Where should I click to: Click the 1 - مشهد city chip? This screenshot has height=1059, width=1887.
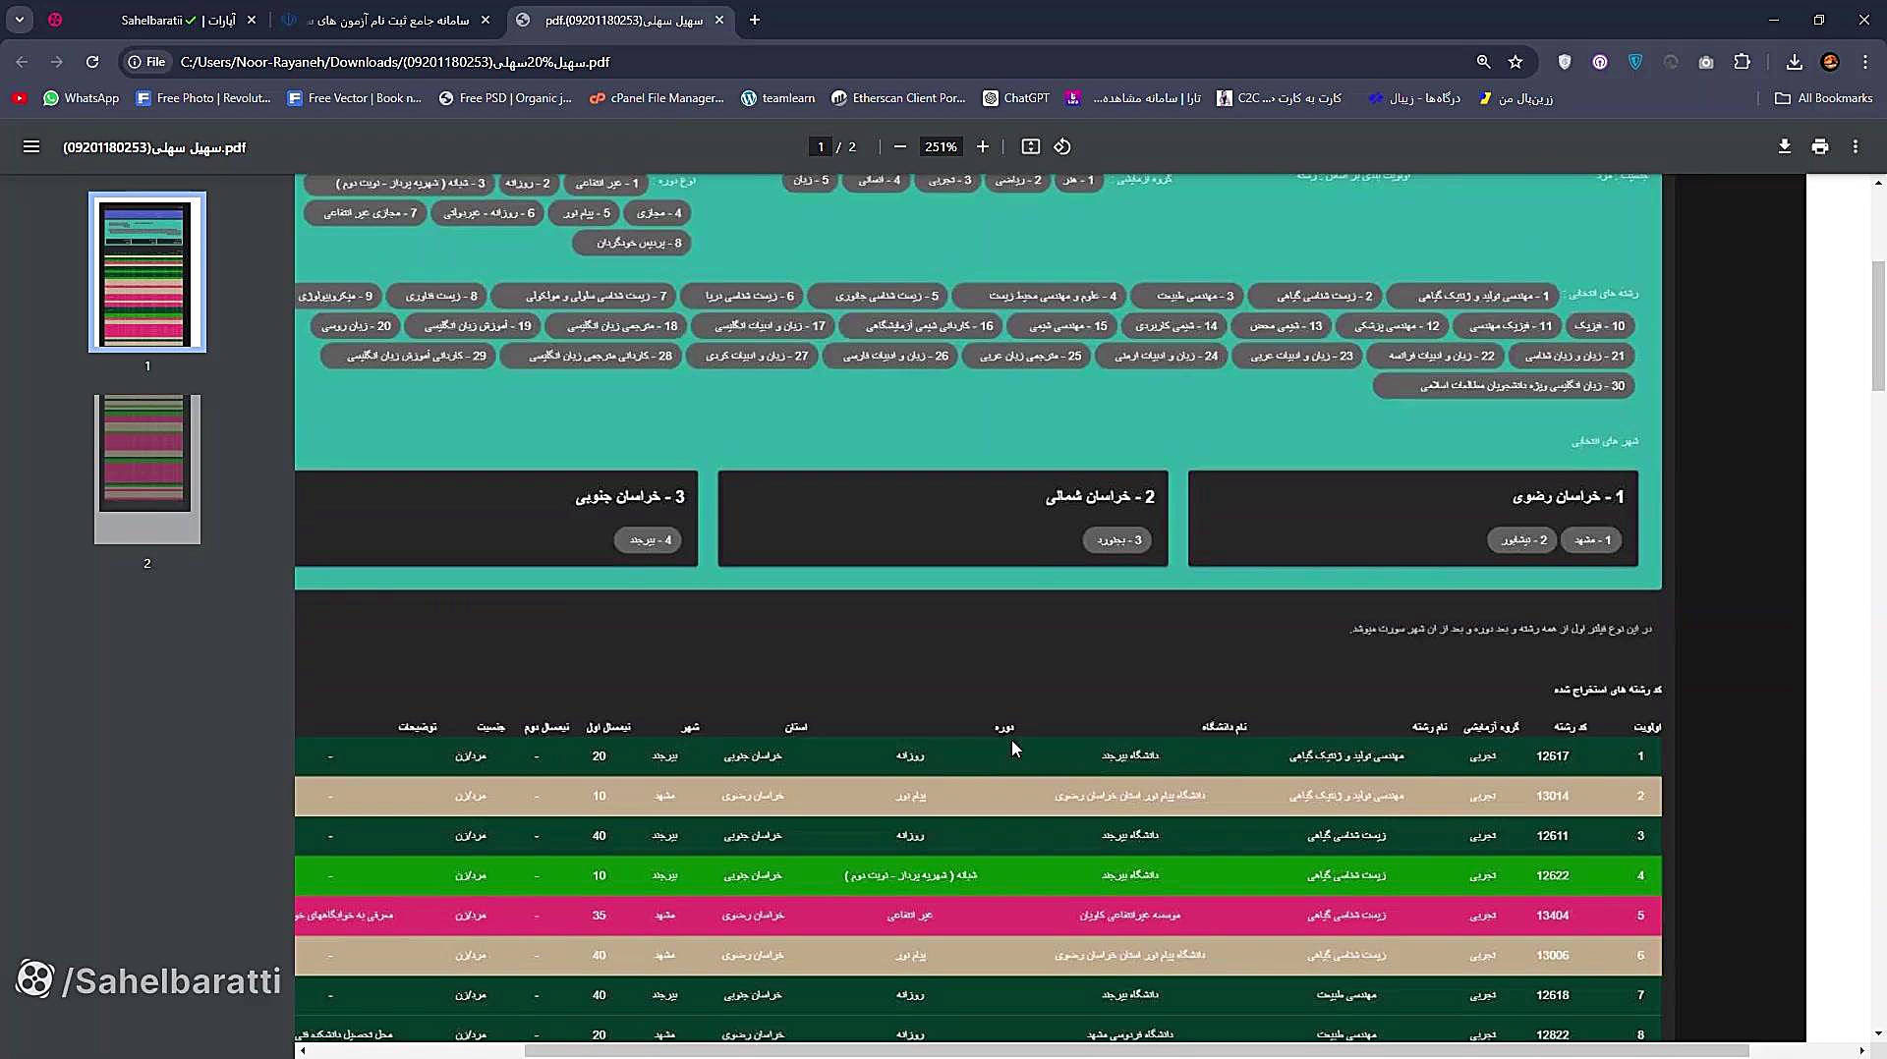pos(1592,540)
